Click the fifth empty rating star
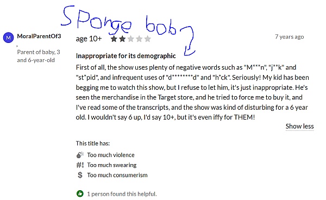The width and height of the screenshot is (326, 200). click(148, 39)
